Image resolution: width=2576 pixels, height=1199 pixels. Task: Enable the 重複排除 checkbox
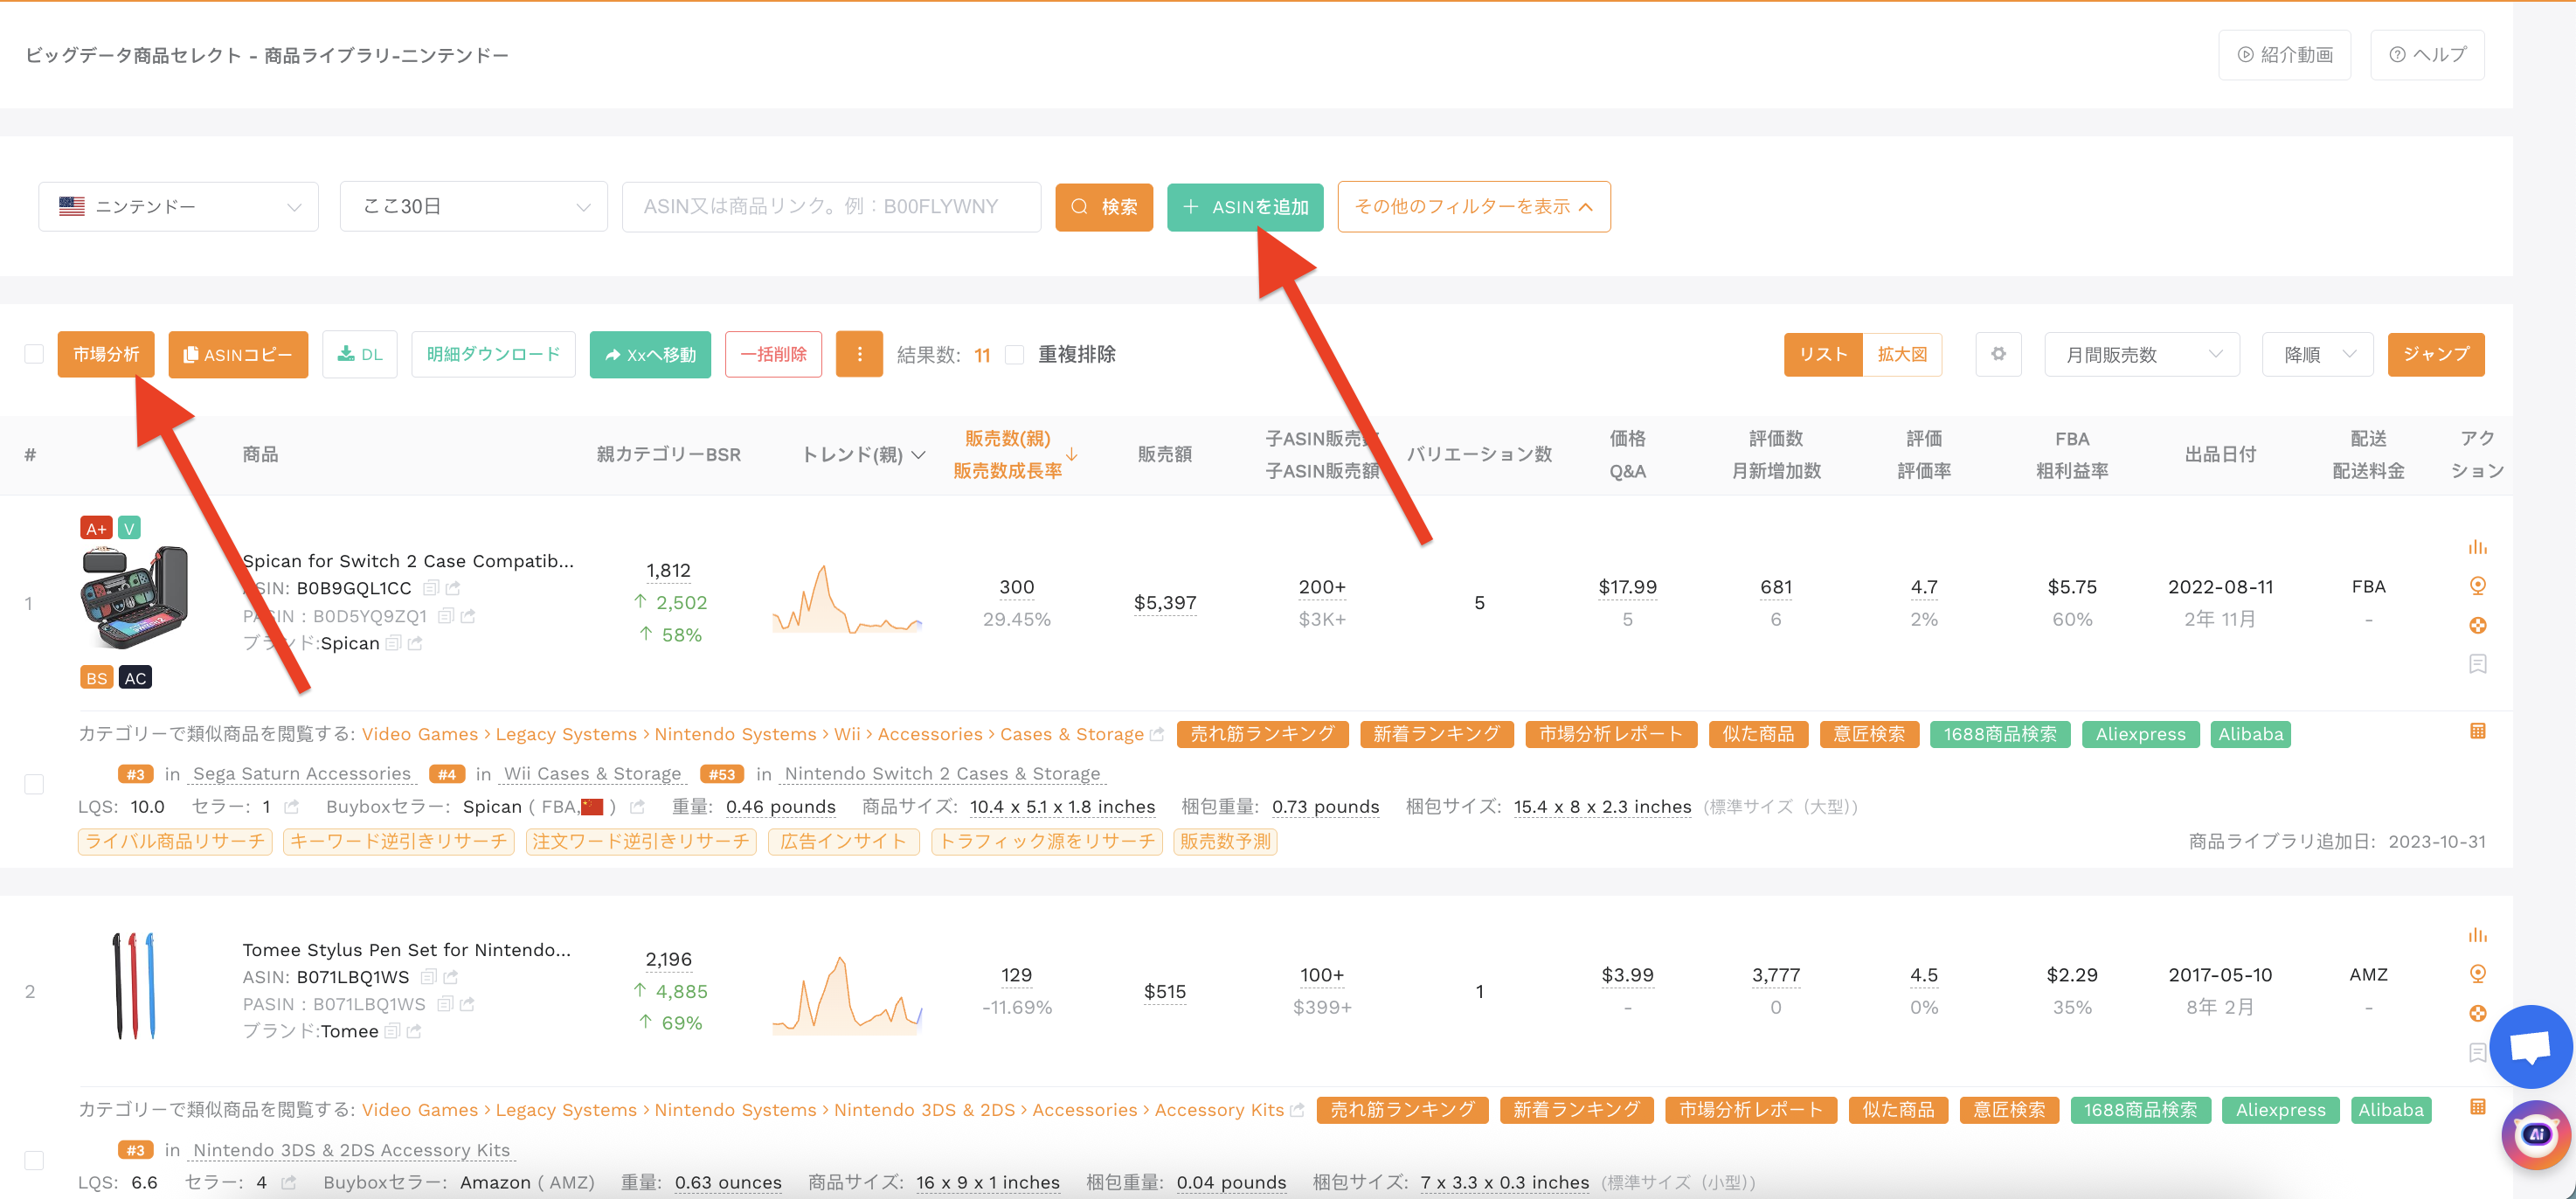tap(1014, 354)
